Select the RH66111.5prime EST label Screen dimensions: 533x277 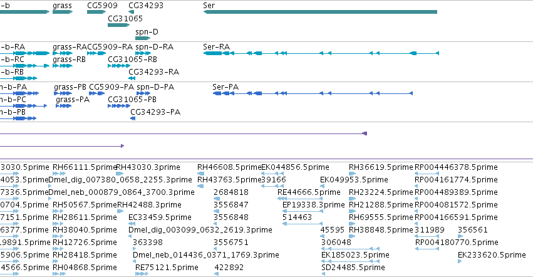85,167
